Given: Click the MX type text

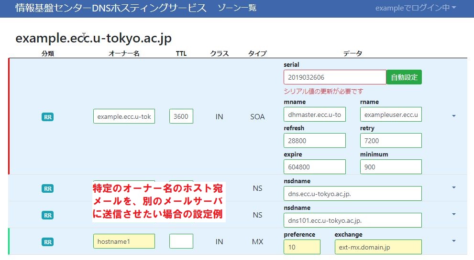Looking at the screenshot, I should tap(257, 241).
